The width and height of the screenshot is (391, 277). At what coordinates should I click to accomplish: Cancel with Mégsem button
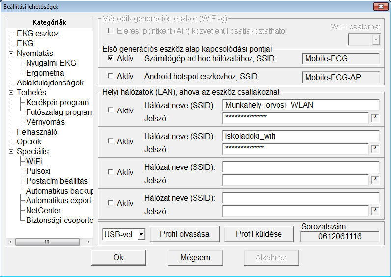pos(195,257)
